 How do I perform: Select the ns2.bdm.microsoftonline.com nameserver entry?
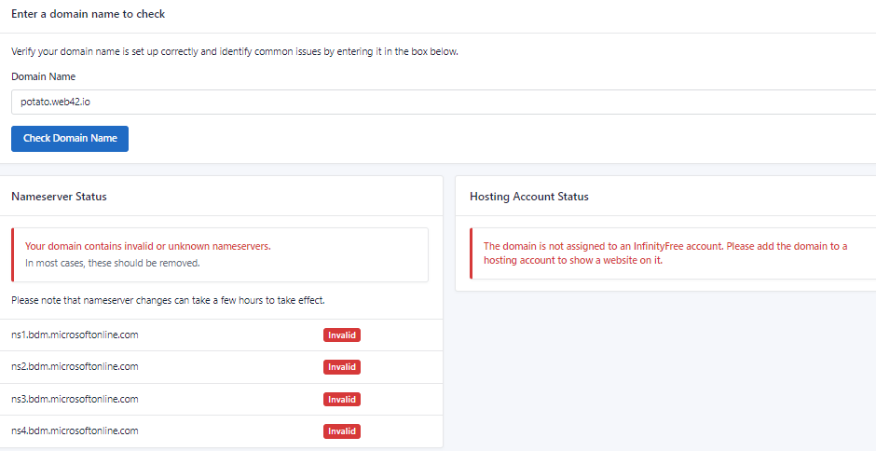coord(75,366)
